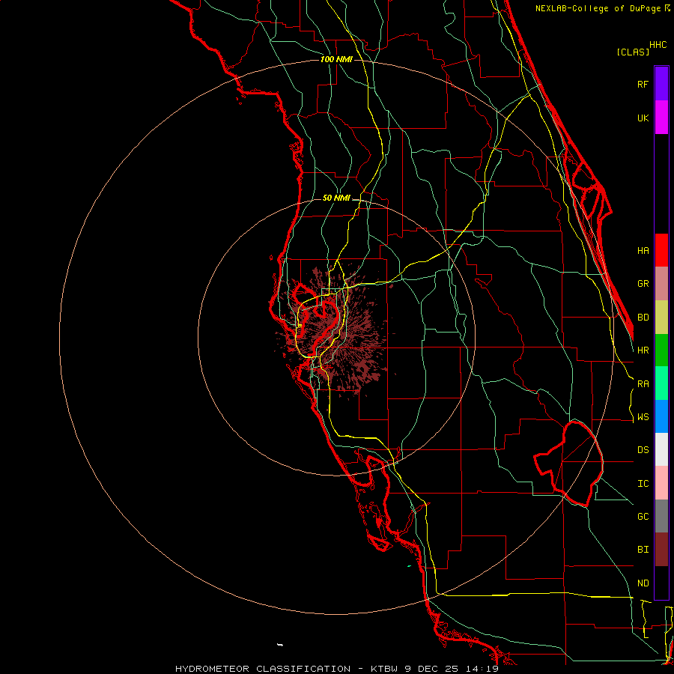674x674 pixels.
Task: Click the RA light green legend swatch
Action: [x=661, y=383]
